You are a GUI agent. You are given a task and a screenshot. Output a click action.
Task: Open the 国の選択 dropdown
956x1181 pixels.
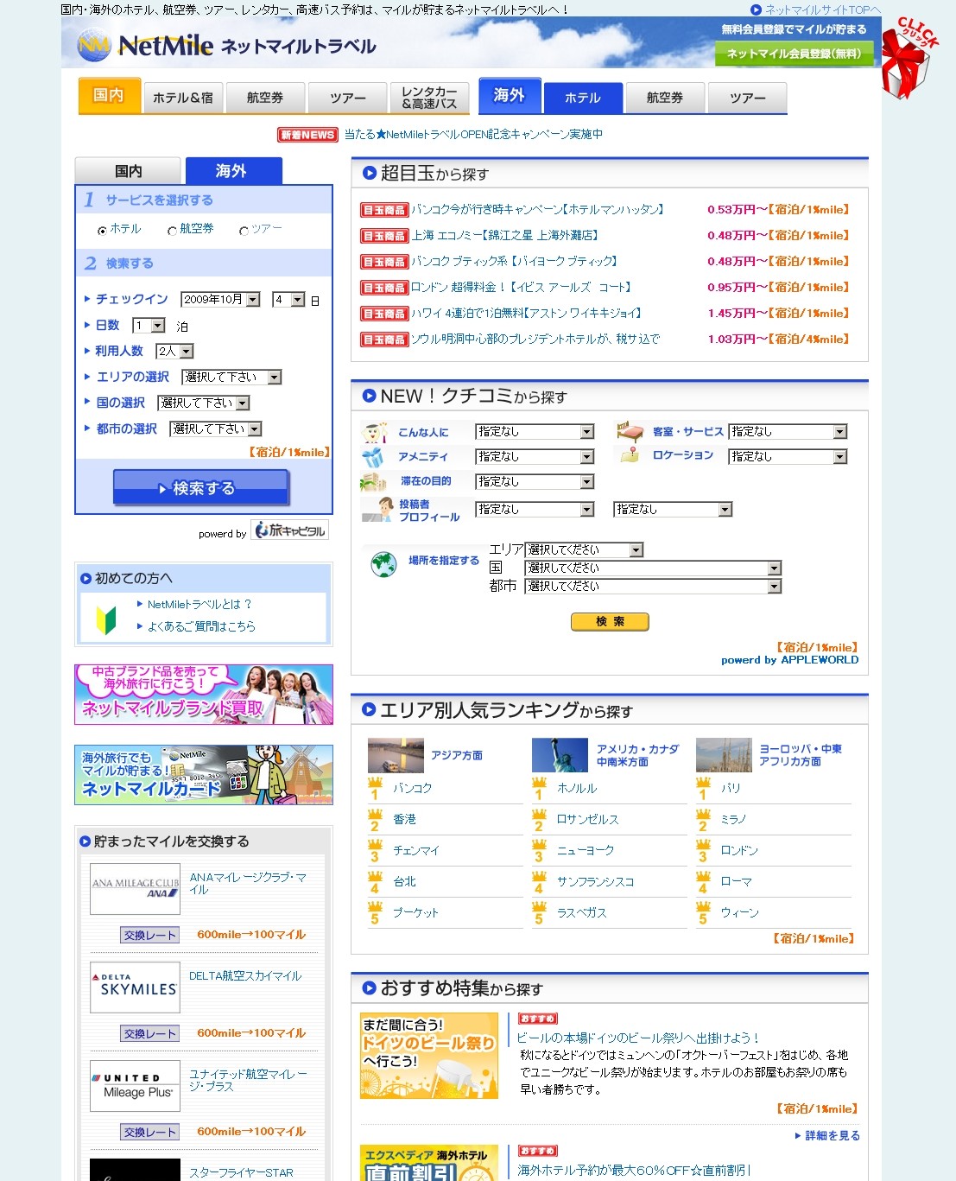pos(204,403)
